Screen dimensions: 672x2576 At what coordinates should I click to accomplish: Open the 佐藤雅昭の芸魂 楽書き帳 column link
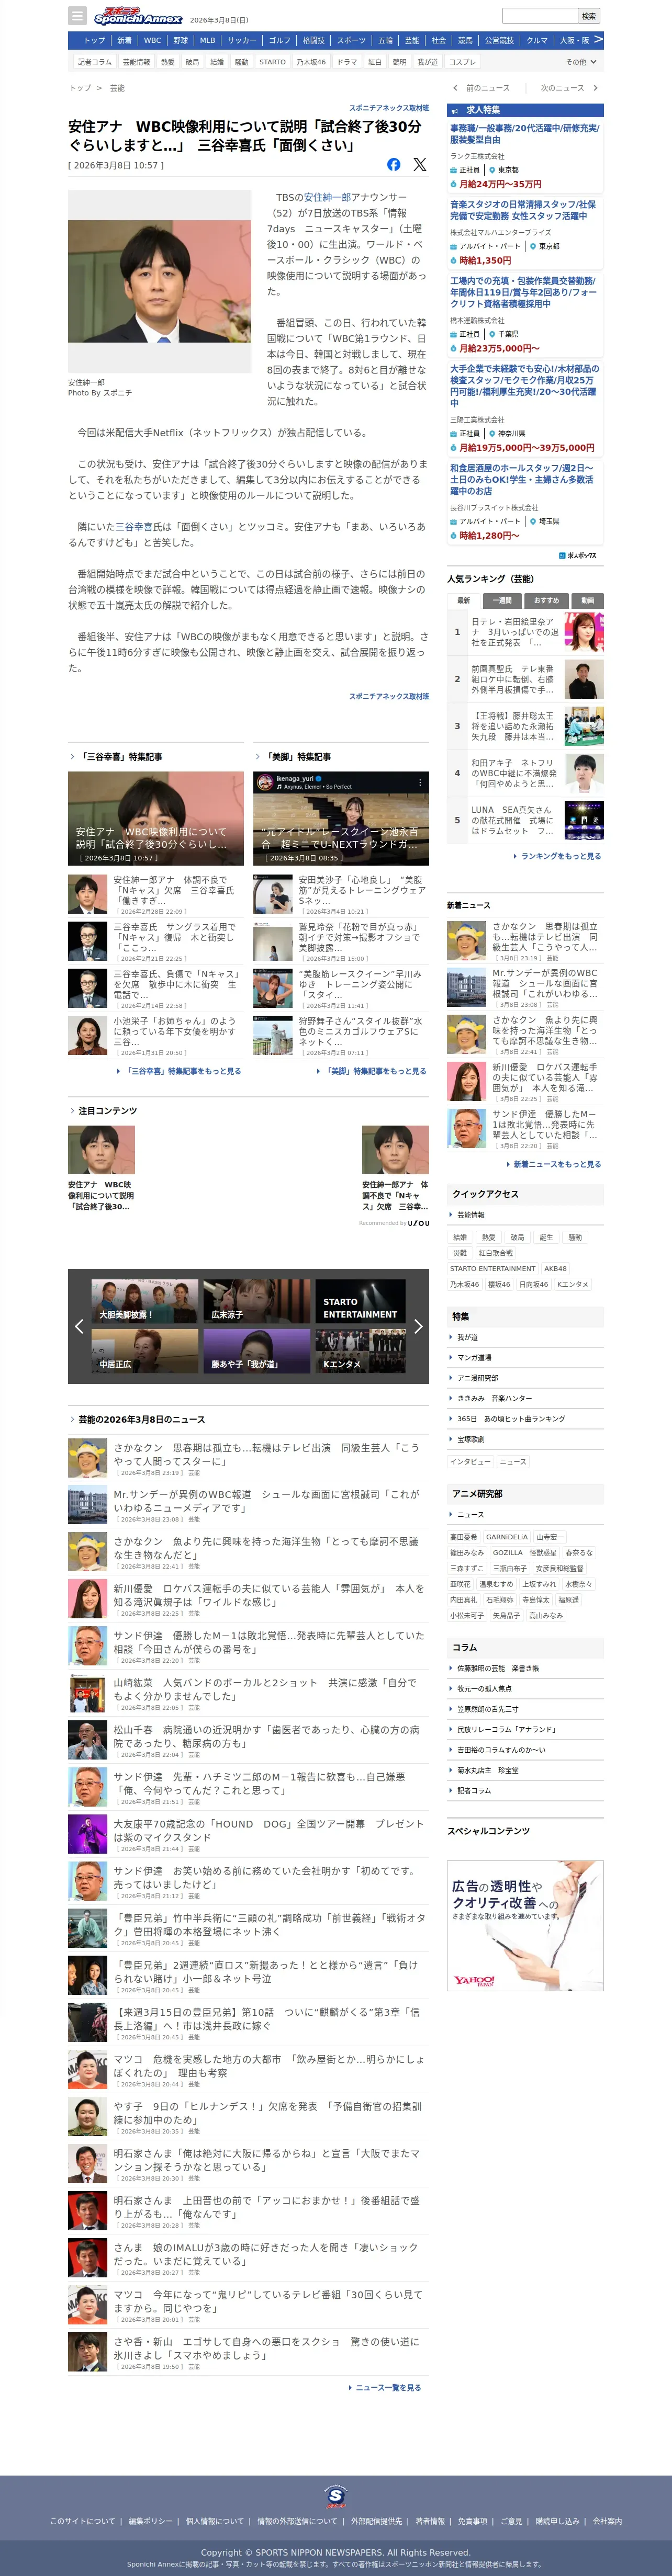point(497,1668)
